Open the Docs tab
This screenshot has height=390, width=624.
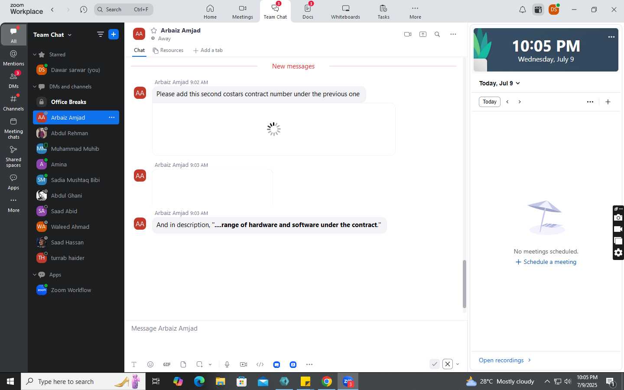pyautogui.click(x=308, y=12)
